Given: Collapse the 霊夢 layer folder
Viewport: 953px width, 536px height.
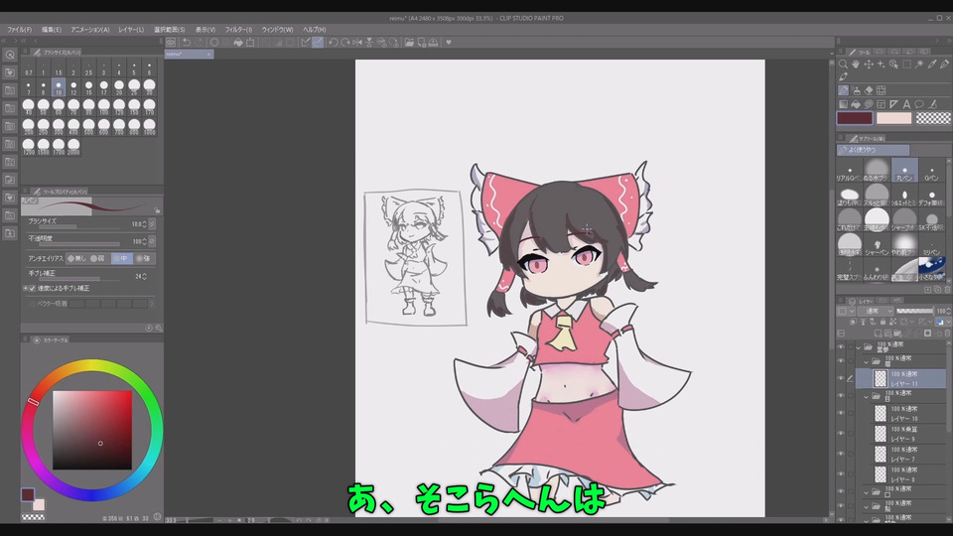Looking at the screenshot, I should pyautogui.click(x=858, y=347).
